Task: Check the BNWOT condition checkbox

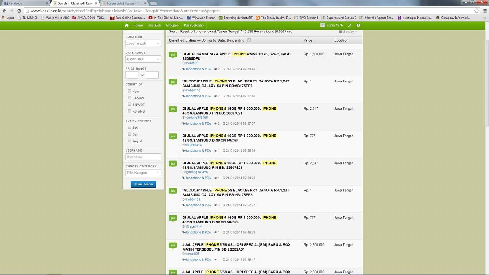Action: [130, 104]
